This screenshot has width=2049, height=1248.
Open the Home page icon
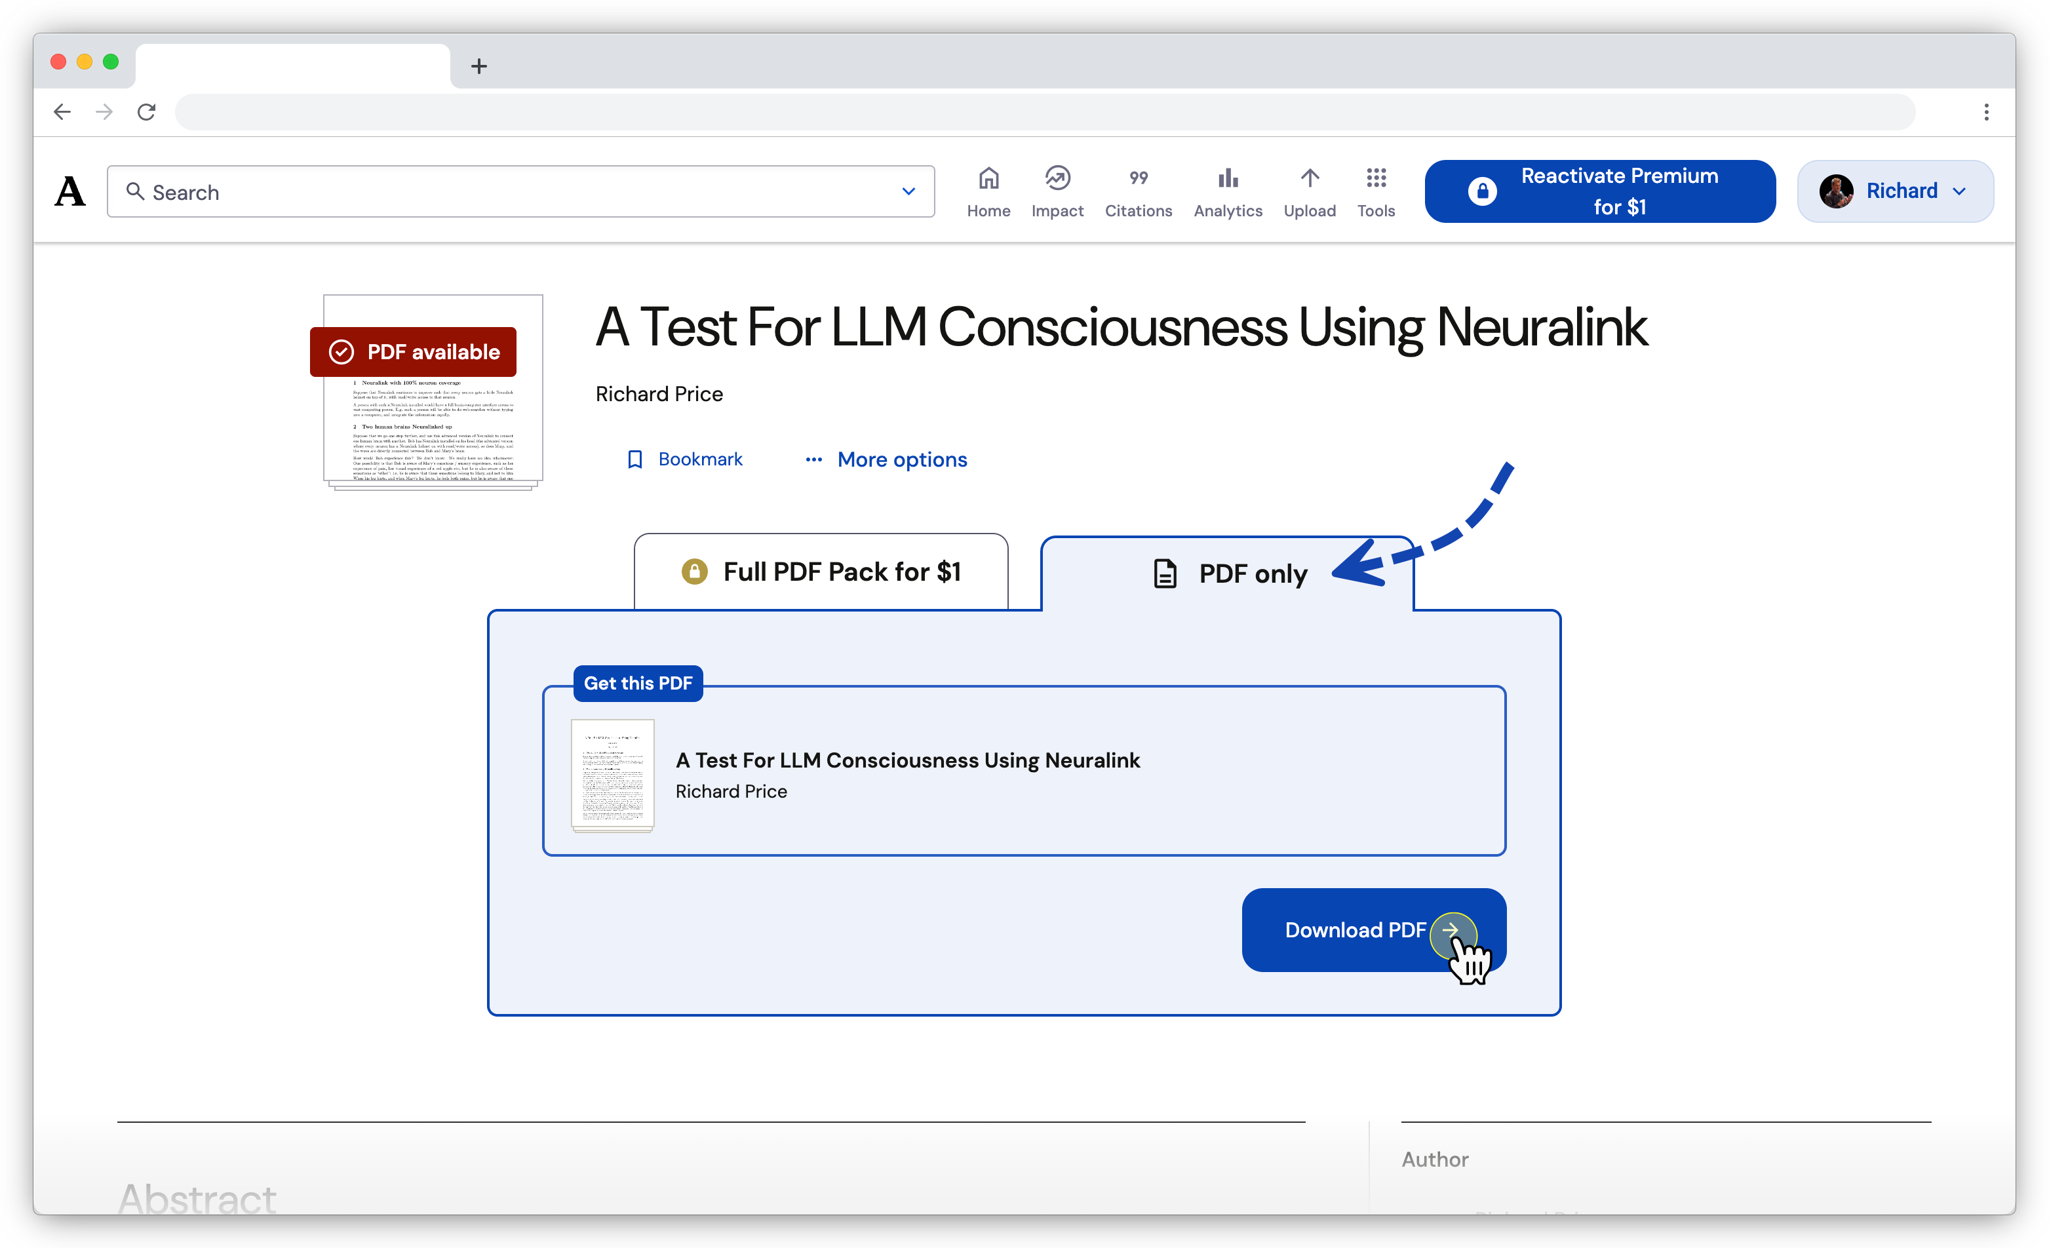[988, 178]
